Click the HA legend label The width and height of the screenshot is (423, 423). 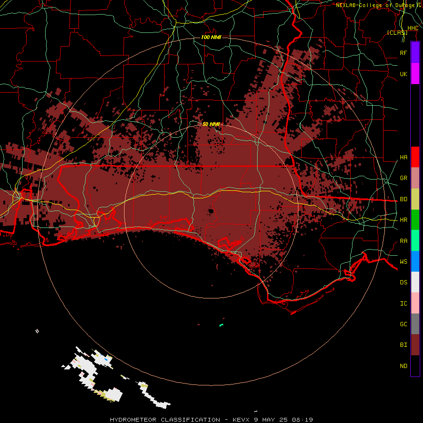click(404, 157)
